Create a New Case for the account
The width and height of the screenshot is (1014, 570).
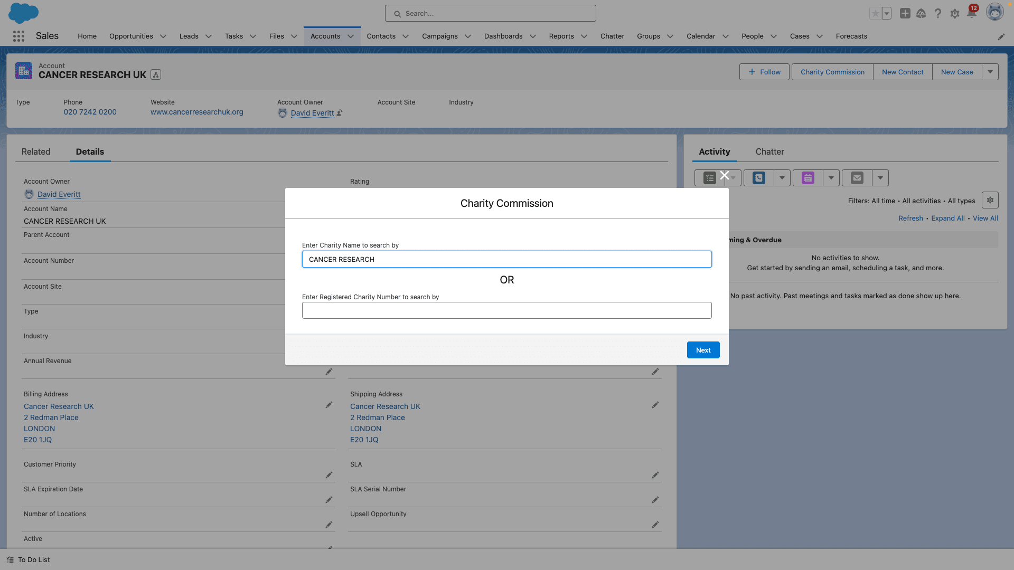click(957, 72)
